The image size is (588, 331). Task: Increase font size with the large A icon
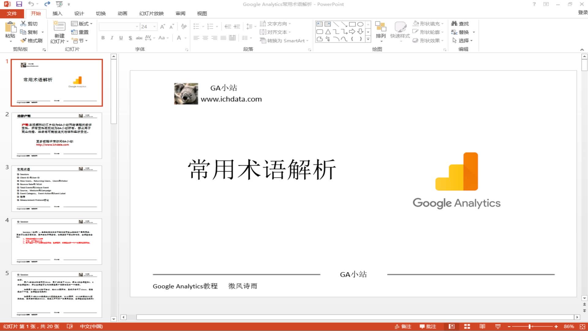(162, 27)
